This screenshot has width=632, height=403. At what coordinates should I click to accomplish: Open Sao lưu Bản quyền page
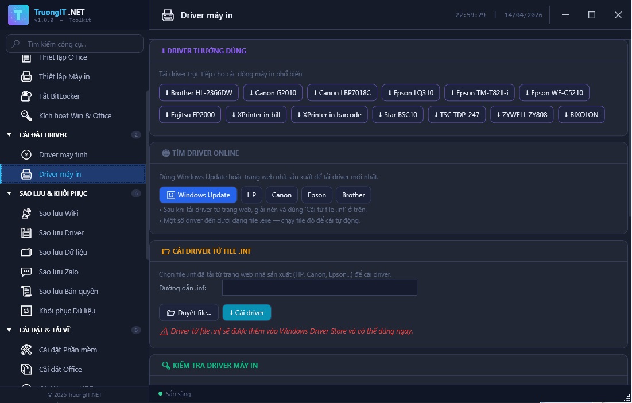(68, 291)
